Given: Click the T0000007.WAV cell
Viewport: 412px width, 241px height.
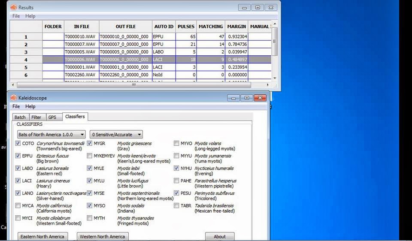Looking at the screenshot, I should click(82, 44).
